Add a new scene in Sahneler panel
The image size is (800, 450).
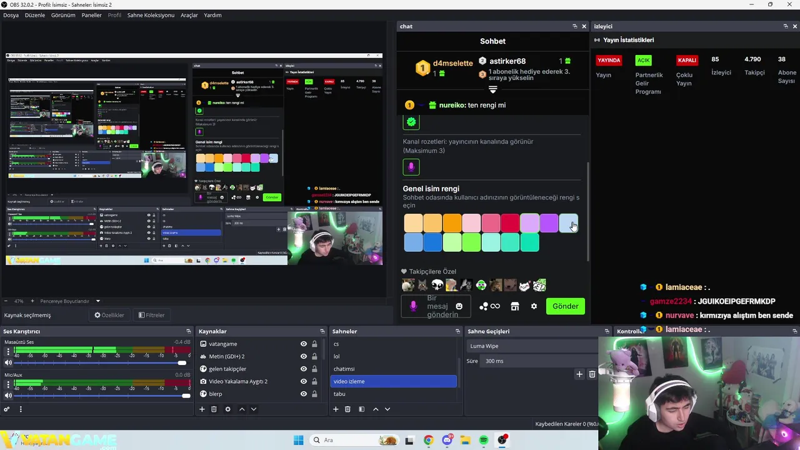(x=336, y=409)
